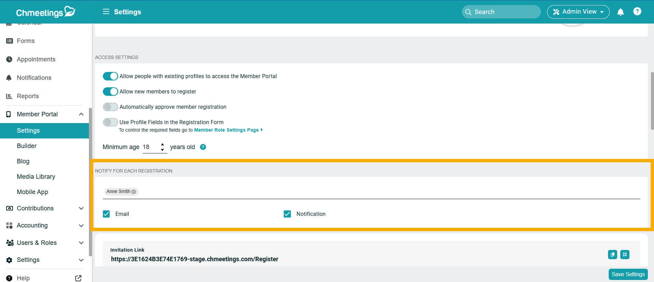The height and width of the screenshot is (282, 654).
Task: Click the main page vertical scrollbar
Action: click(x=652, y=101)
